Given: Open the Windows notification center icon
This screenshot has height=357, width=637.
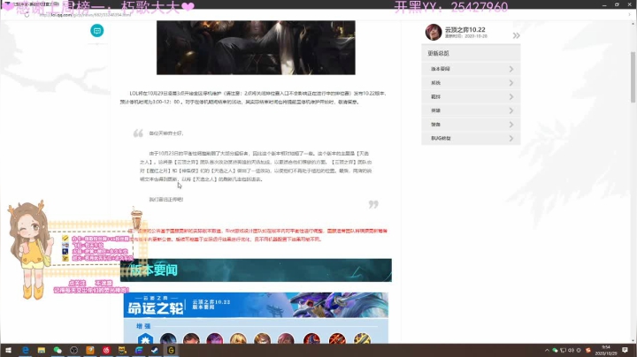Looking at the screenshot, I should [x=625, y=350].
